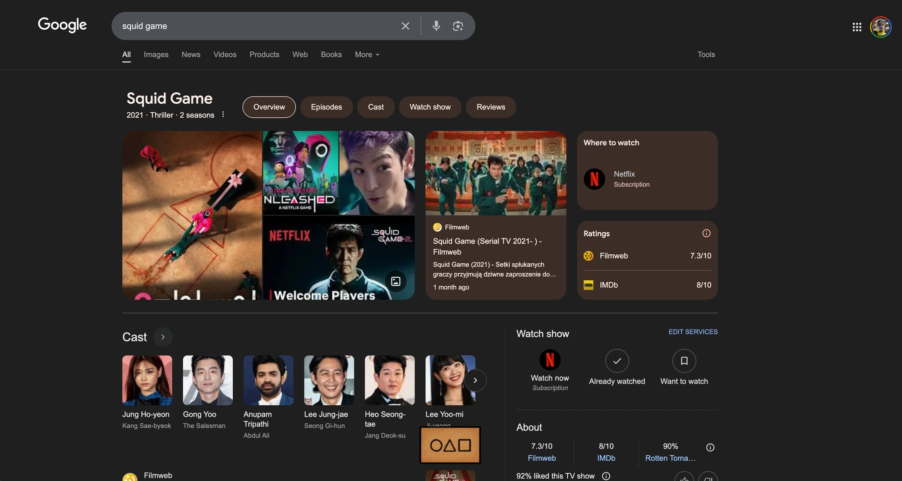
Task: Click the Netflix logo under Where to watch
Action: [594, 179]
